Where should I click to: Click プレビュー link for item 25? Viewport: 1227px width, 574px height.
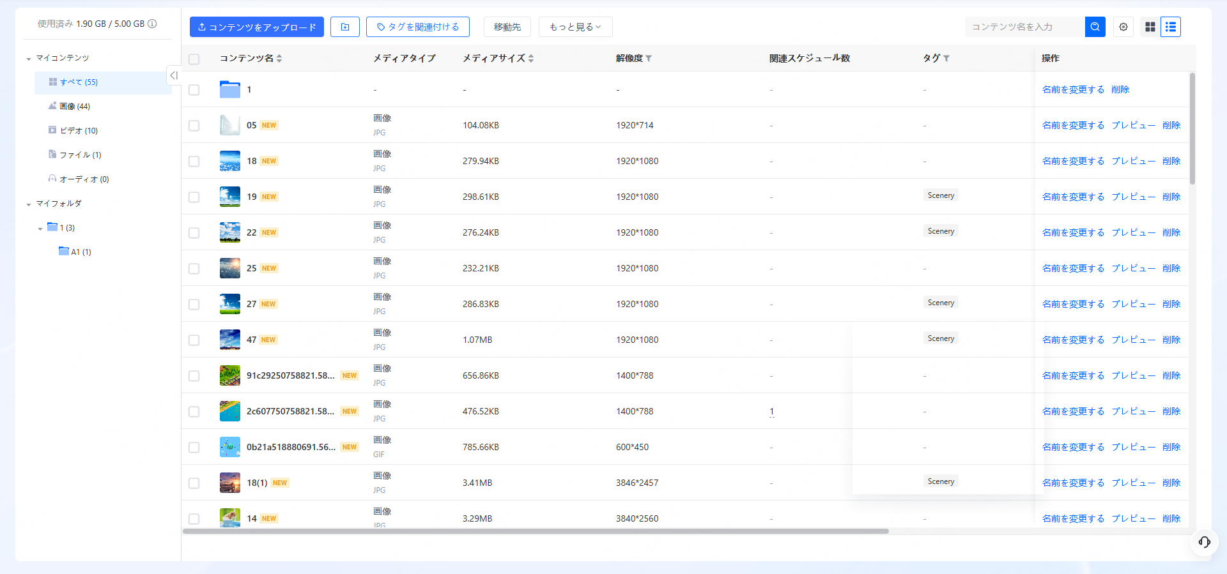point(1133,268)
